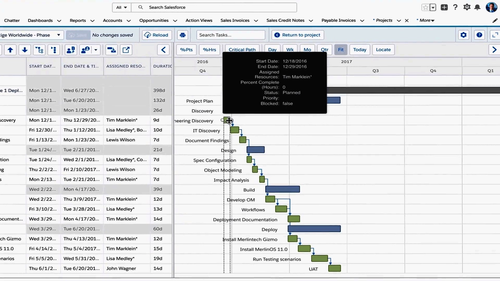500x281 pixels.
Task: Click the blue help question icon
Action: (x=479, y=35)
